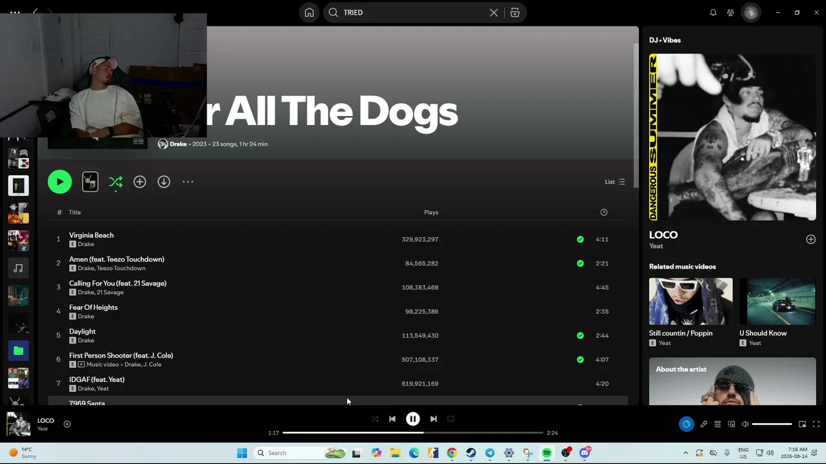Open more options for the album

[188, 182]
